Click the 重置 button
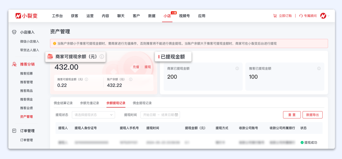The height and width of the screenshot is (159, 342). click(292, 115)
